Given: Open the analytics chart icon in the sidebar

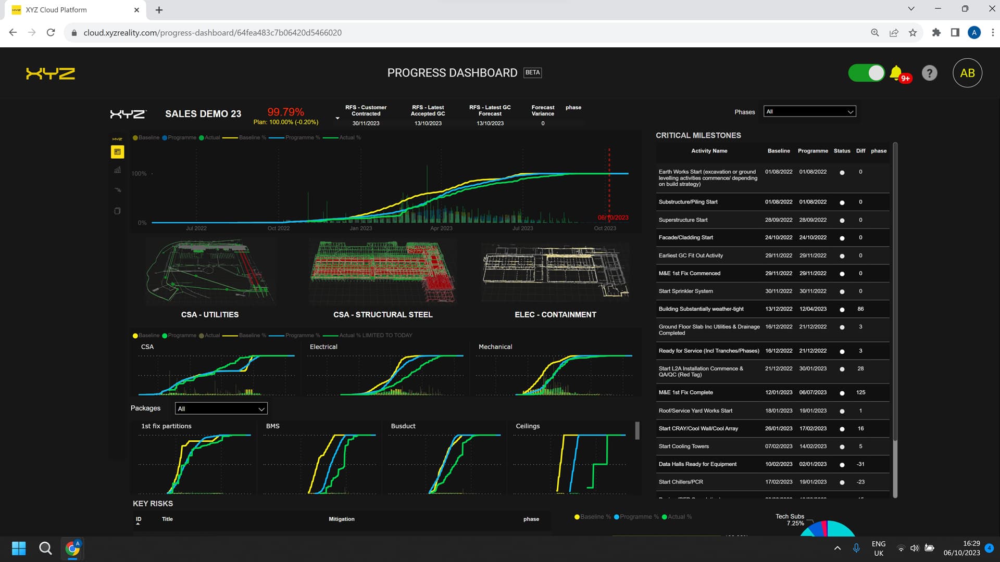Looking at the screenshot, I should point(117,170).
